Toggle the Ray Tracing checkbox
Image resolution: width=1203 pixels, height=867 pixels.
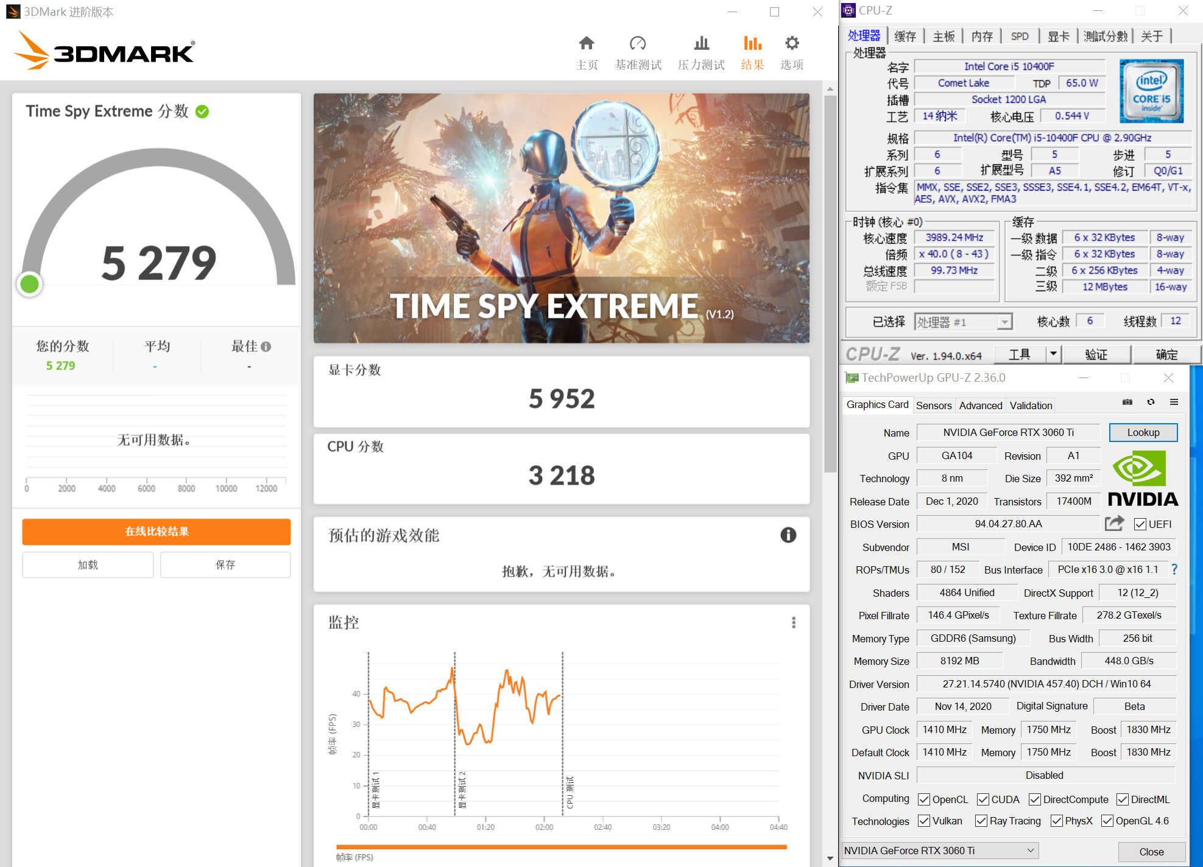(981, 821)
